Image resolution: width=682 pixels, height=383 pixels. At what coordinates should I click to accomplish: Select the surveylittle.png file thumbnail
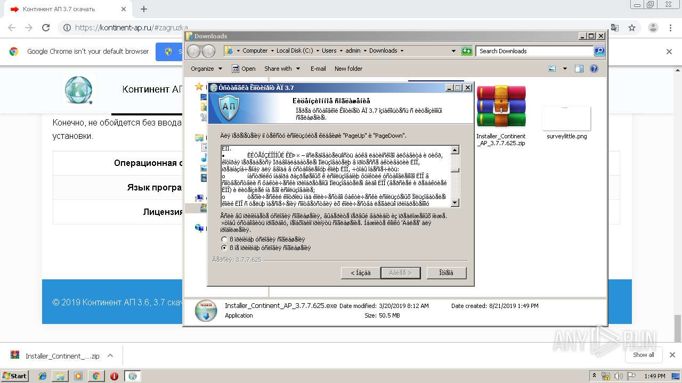566,118
